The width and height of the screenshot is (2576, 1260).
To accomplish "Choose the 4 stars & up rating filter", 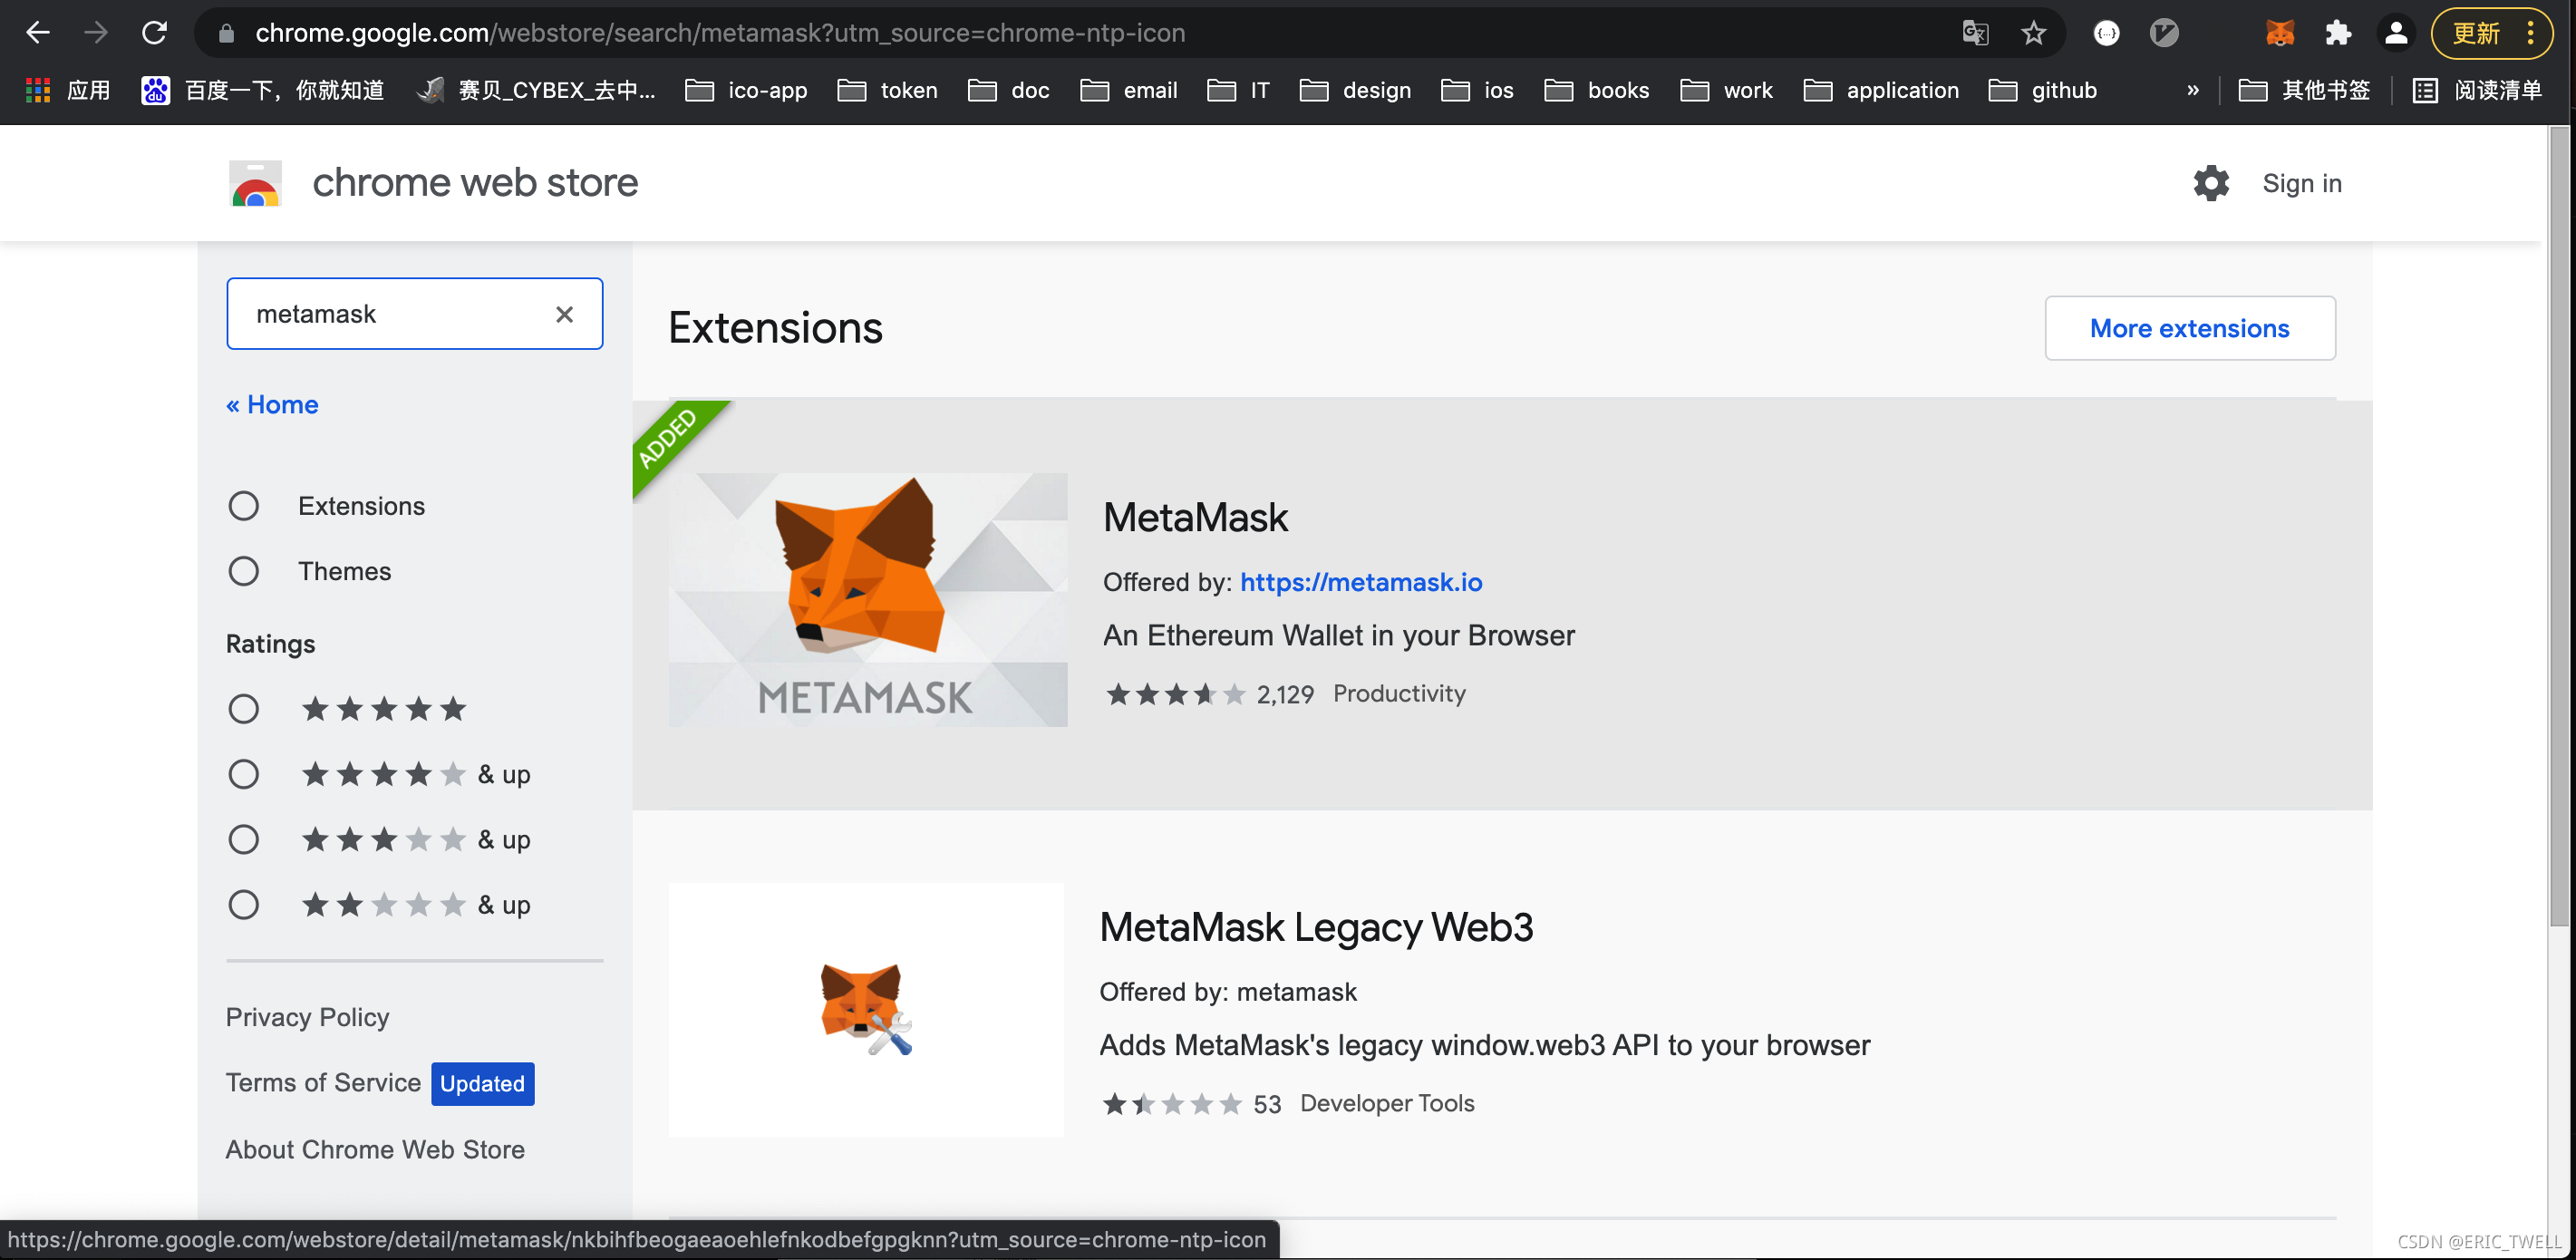I will coord(243,774).
